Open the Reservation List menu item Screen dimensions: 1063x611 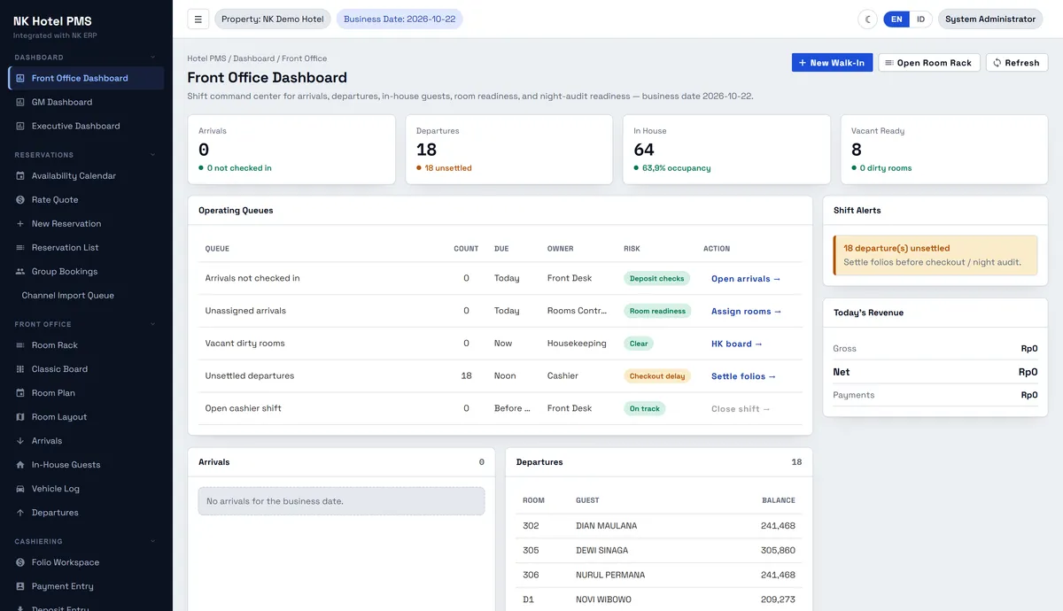[x=86, y=247]
